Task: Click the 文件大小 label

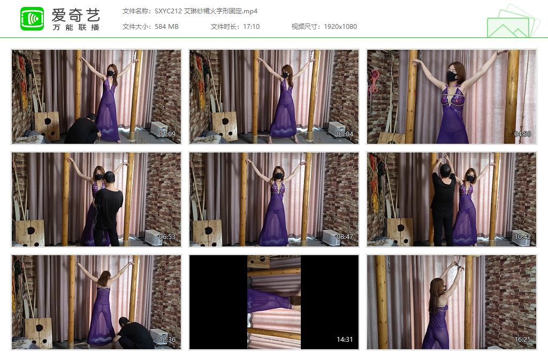Action: click(x=136, y=27)
